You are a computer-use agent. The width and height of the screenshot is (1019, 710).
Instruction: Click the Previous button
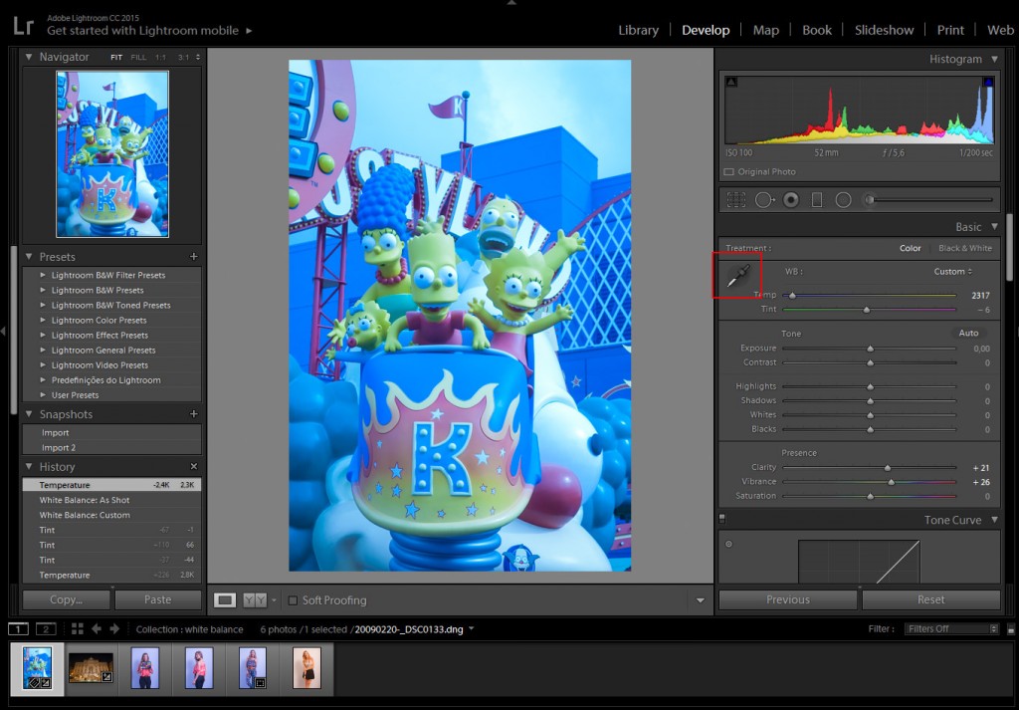point(788,600)
